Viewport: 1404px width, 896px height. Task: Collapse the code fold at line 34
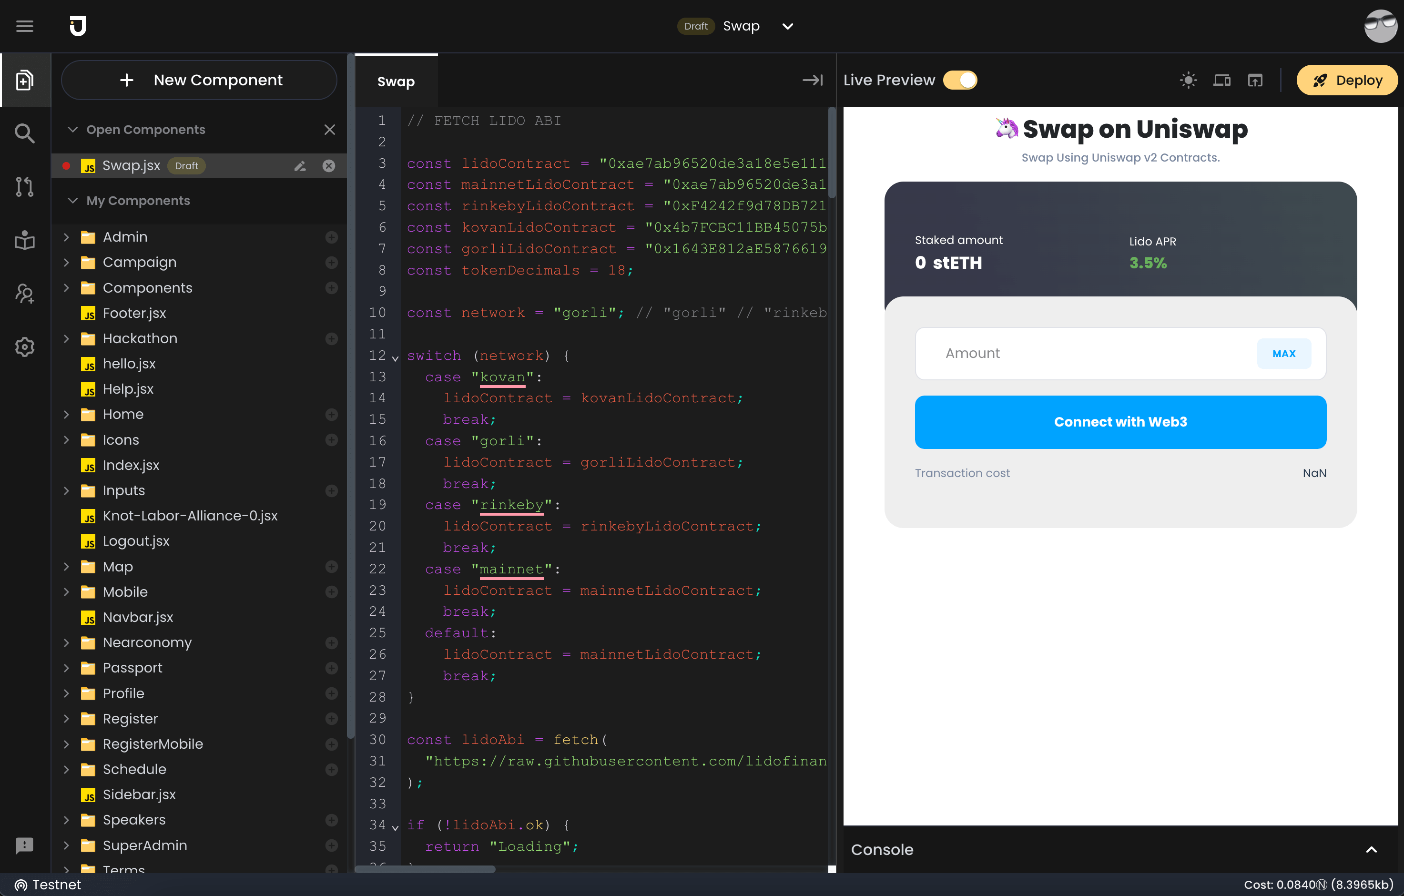pos(395,827)
